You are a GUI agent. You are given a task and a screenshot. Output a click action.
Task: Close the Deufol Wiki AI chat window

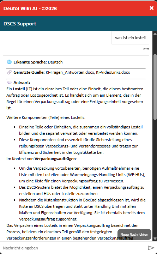(151, 8)
